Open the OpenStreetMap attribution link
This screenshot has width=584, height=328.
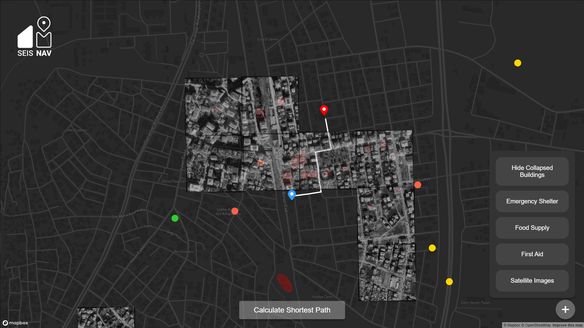tap(537, 325)
